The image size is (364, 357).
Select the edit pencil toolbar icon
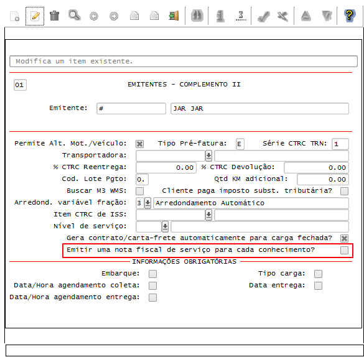[35, 16]
